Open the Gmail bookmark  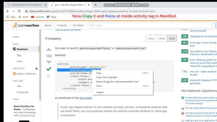click(23, 17)
